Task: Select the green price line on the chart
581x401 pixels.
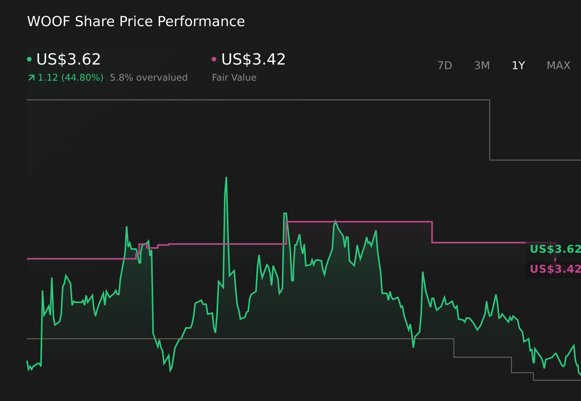Action: coord(335,222)
